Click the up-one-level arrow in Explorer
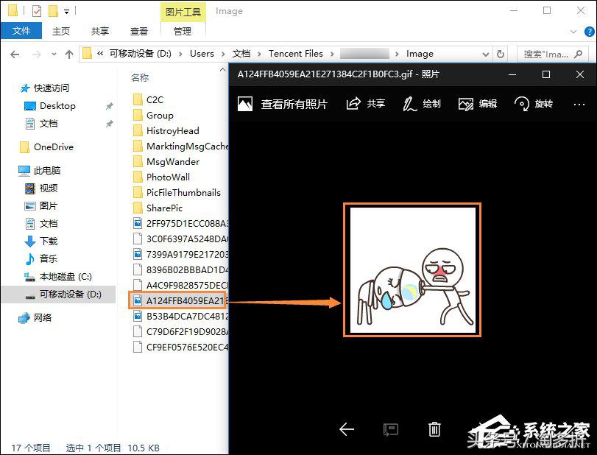 click(68, 53)
